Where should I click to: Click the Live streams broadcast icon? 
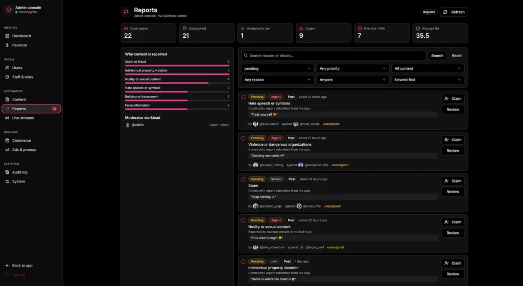[7, 118]
